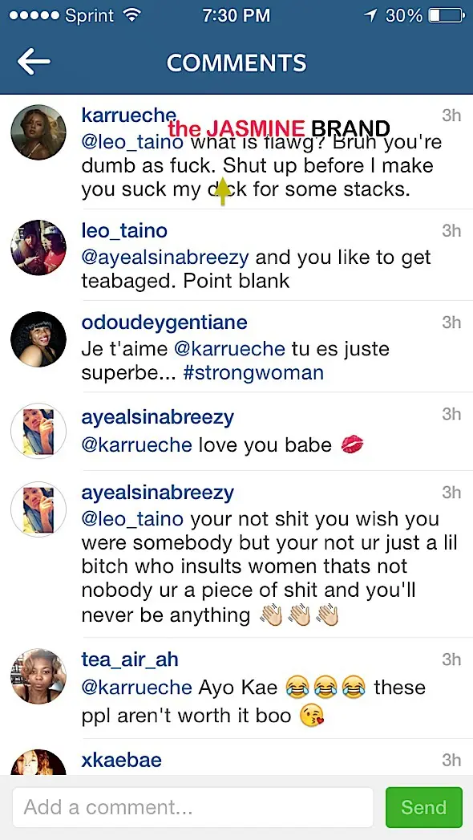
Task: Open the karrueche username link
Action: point(128,115)
